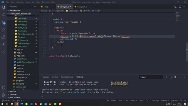This screenshot has width=188, height=106.
Task: Maximize the panel with up chevron
Action: tap(180, 77)
